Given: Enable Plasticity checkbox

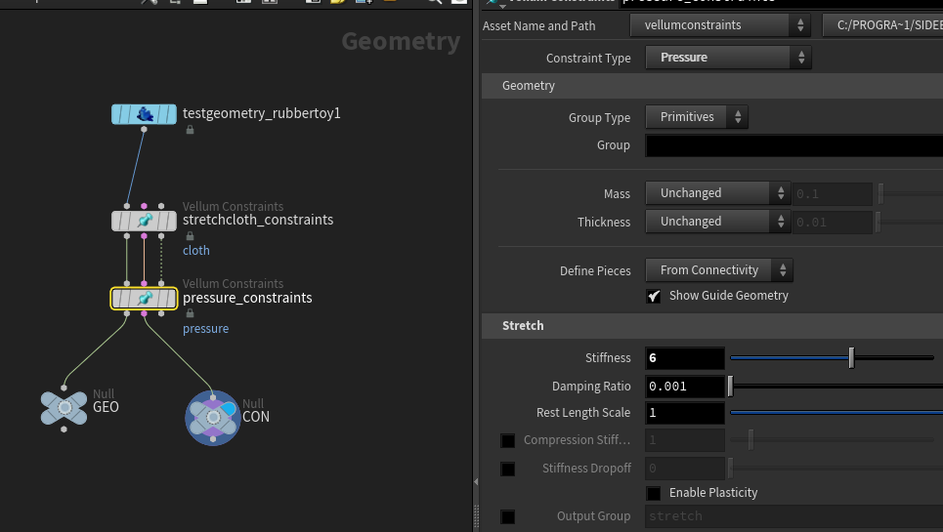Looking at the screenshot, I should tap(654, 493).
